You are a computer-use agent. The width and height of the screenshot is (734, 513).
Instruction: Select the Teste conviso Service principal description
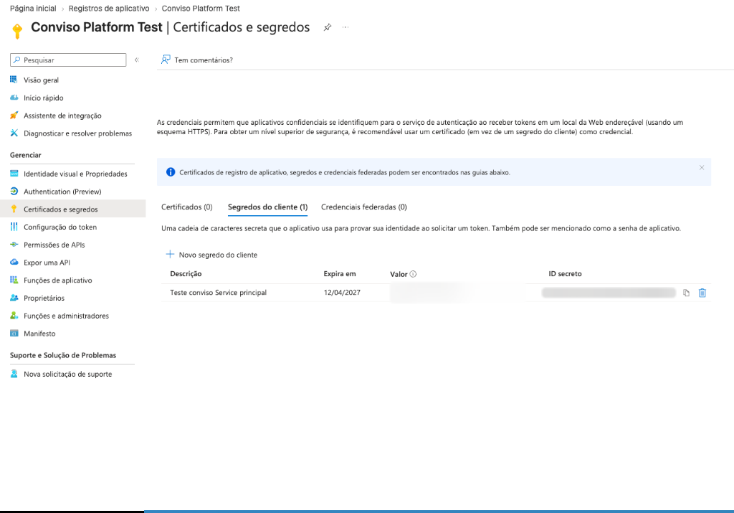point(218,292)
